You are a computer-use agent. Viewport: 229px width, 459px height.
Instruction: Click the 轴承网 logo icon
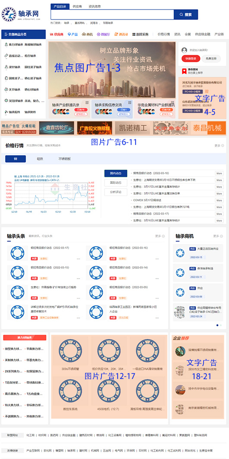click(9, 14)
